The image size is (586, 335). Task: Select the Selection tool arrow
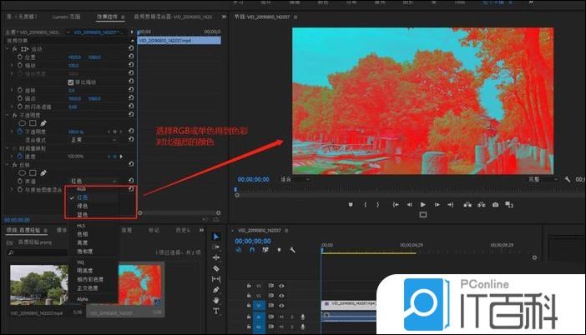coord(216,237)
